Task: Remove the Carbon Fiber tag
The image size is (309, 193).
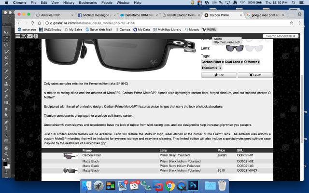Action: point(223,62)
